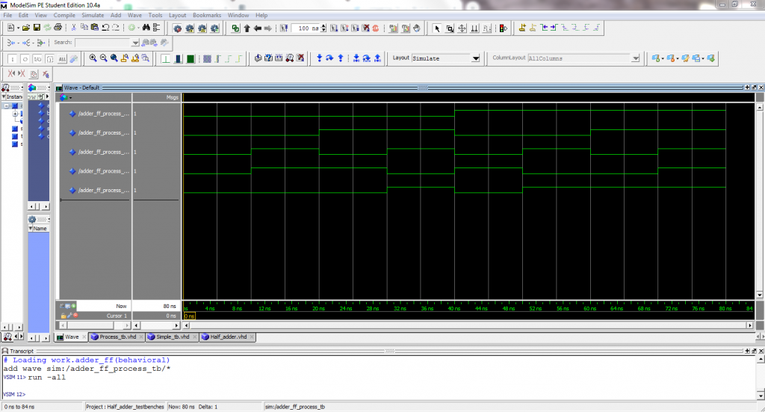Click the Paste clipboard icon
This screenshot has height=412, width=765.
coord(95,28)
